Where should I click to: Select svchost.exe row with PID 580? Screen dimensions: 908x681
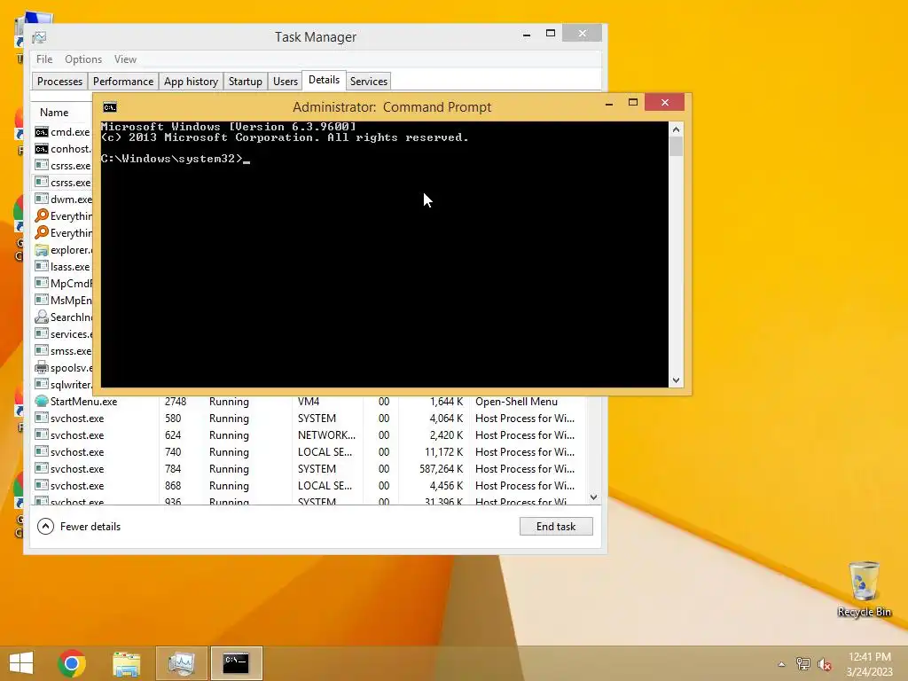point(308,419)
